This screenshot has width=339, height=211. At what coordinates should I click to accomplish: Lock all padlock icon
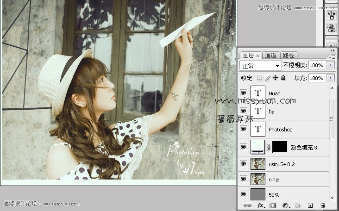coord(283,78)
